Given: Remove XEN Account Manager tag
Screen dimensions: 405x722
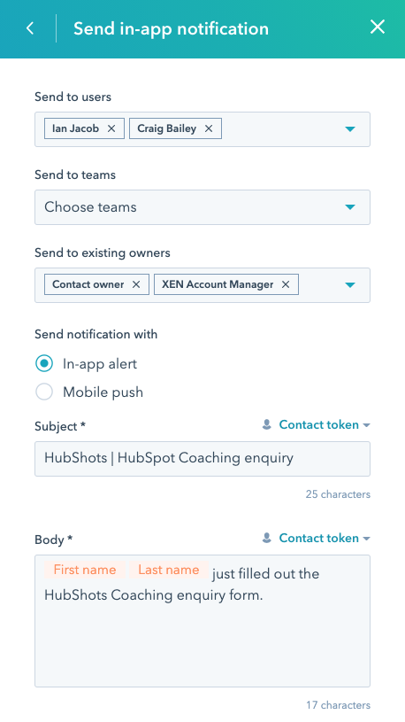Looking at the screenshot, I should click(x=286, y=284).
